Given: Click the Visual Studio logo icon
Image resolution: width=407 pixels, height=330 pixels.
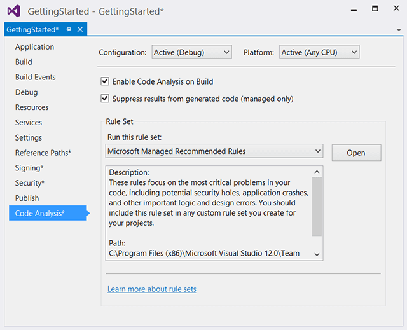Looking at the screenshot, I should tap(14, 11).
